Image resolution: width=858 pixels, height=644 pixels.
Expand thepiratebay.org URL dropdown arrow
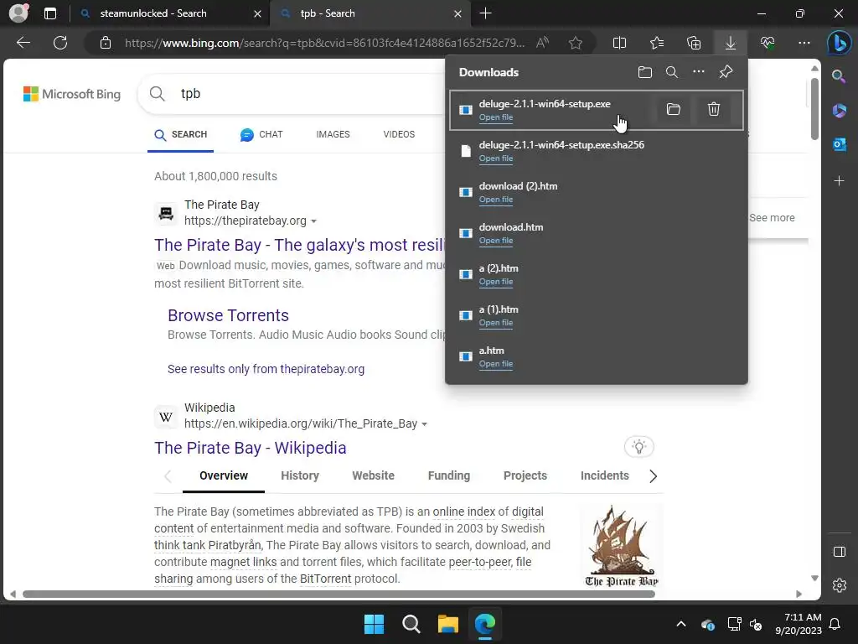[313, 221]
